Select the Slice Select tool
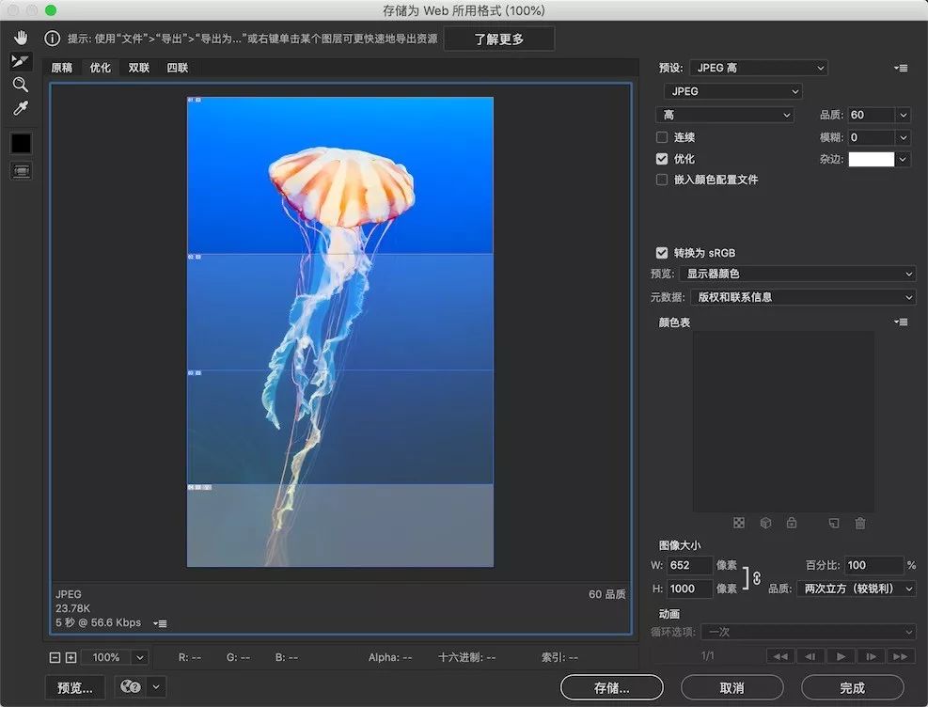928x707 pixels. (20, 62)
